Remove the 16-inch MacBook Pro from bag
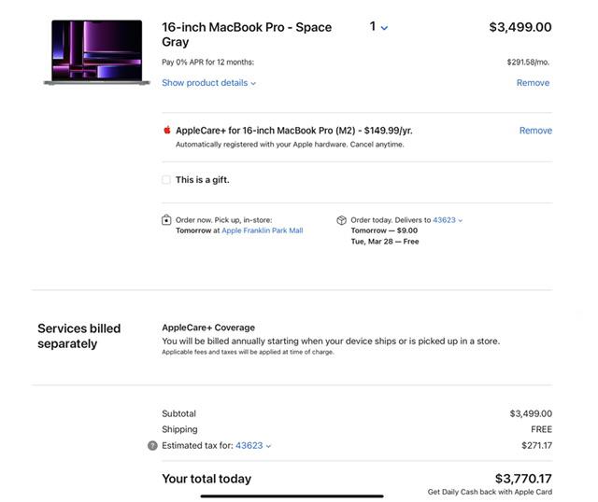Viewport: 598px width, 502px height. 533,83
